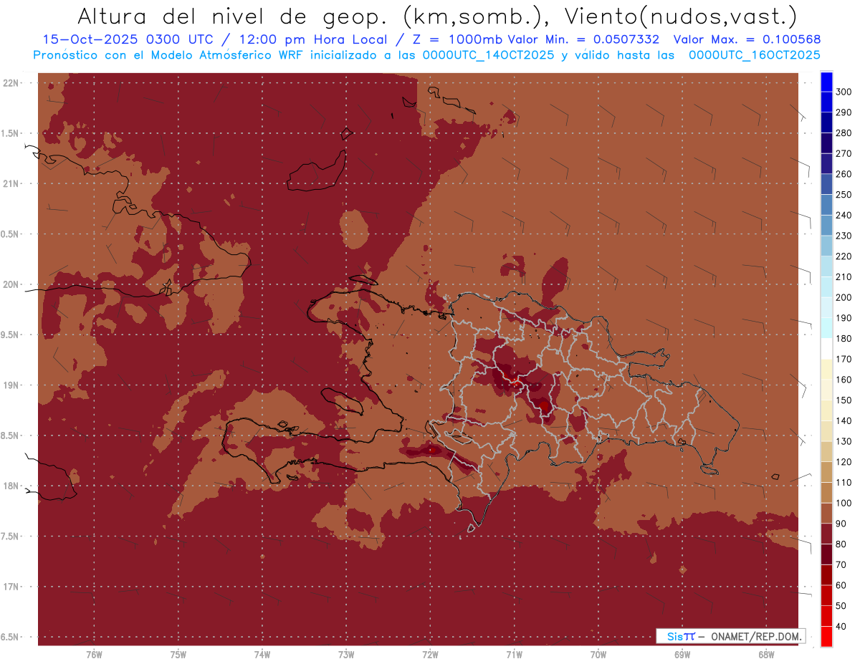Select the top blue swatch above 300
Viewport: 860px width, 664px height.
[x=826, y=82]
